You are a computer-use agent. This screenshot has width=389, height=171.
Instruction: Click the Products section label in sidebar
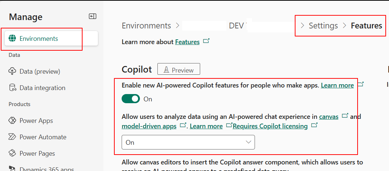(x=20, y=104)
